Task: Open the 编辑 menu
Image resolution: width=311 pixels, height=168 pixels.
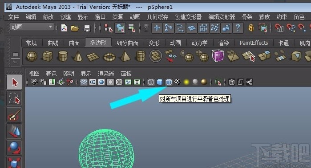Action: click(31, 17)
